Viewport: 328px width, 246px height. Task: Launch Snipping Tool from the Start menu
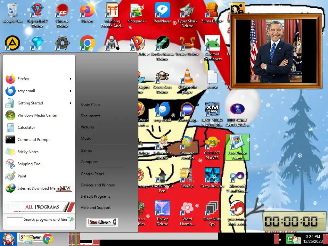pos(38,164)
